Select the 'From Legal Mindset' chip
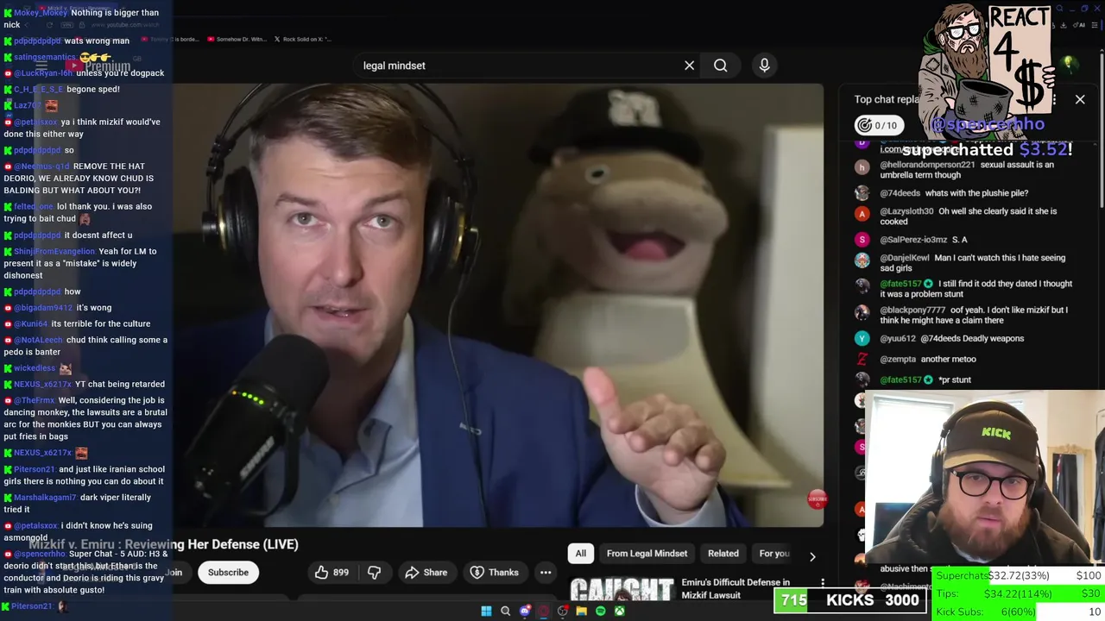The image size is (1105, 621). (647, 554)
